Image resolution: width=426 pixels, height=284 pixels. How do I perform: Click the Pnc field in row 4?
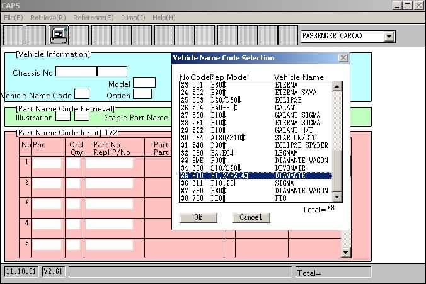(x=47, y=225)
